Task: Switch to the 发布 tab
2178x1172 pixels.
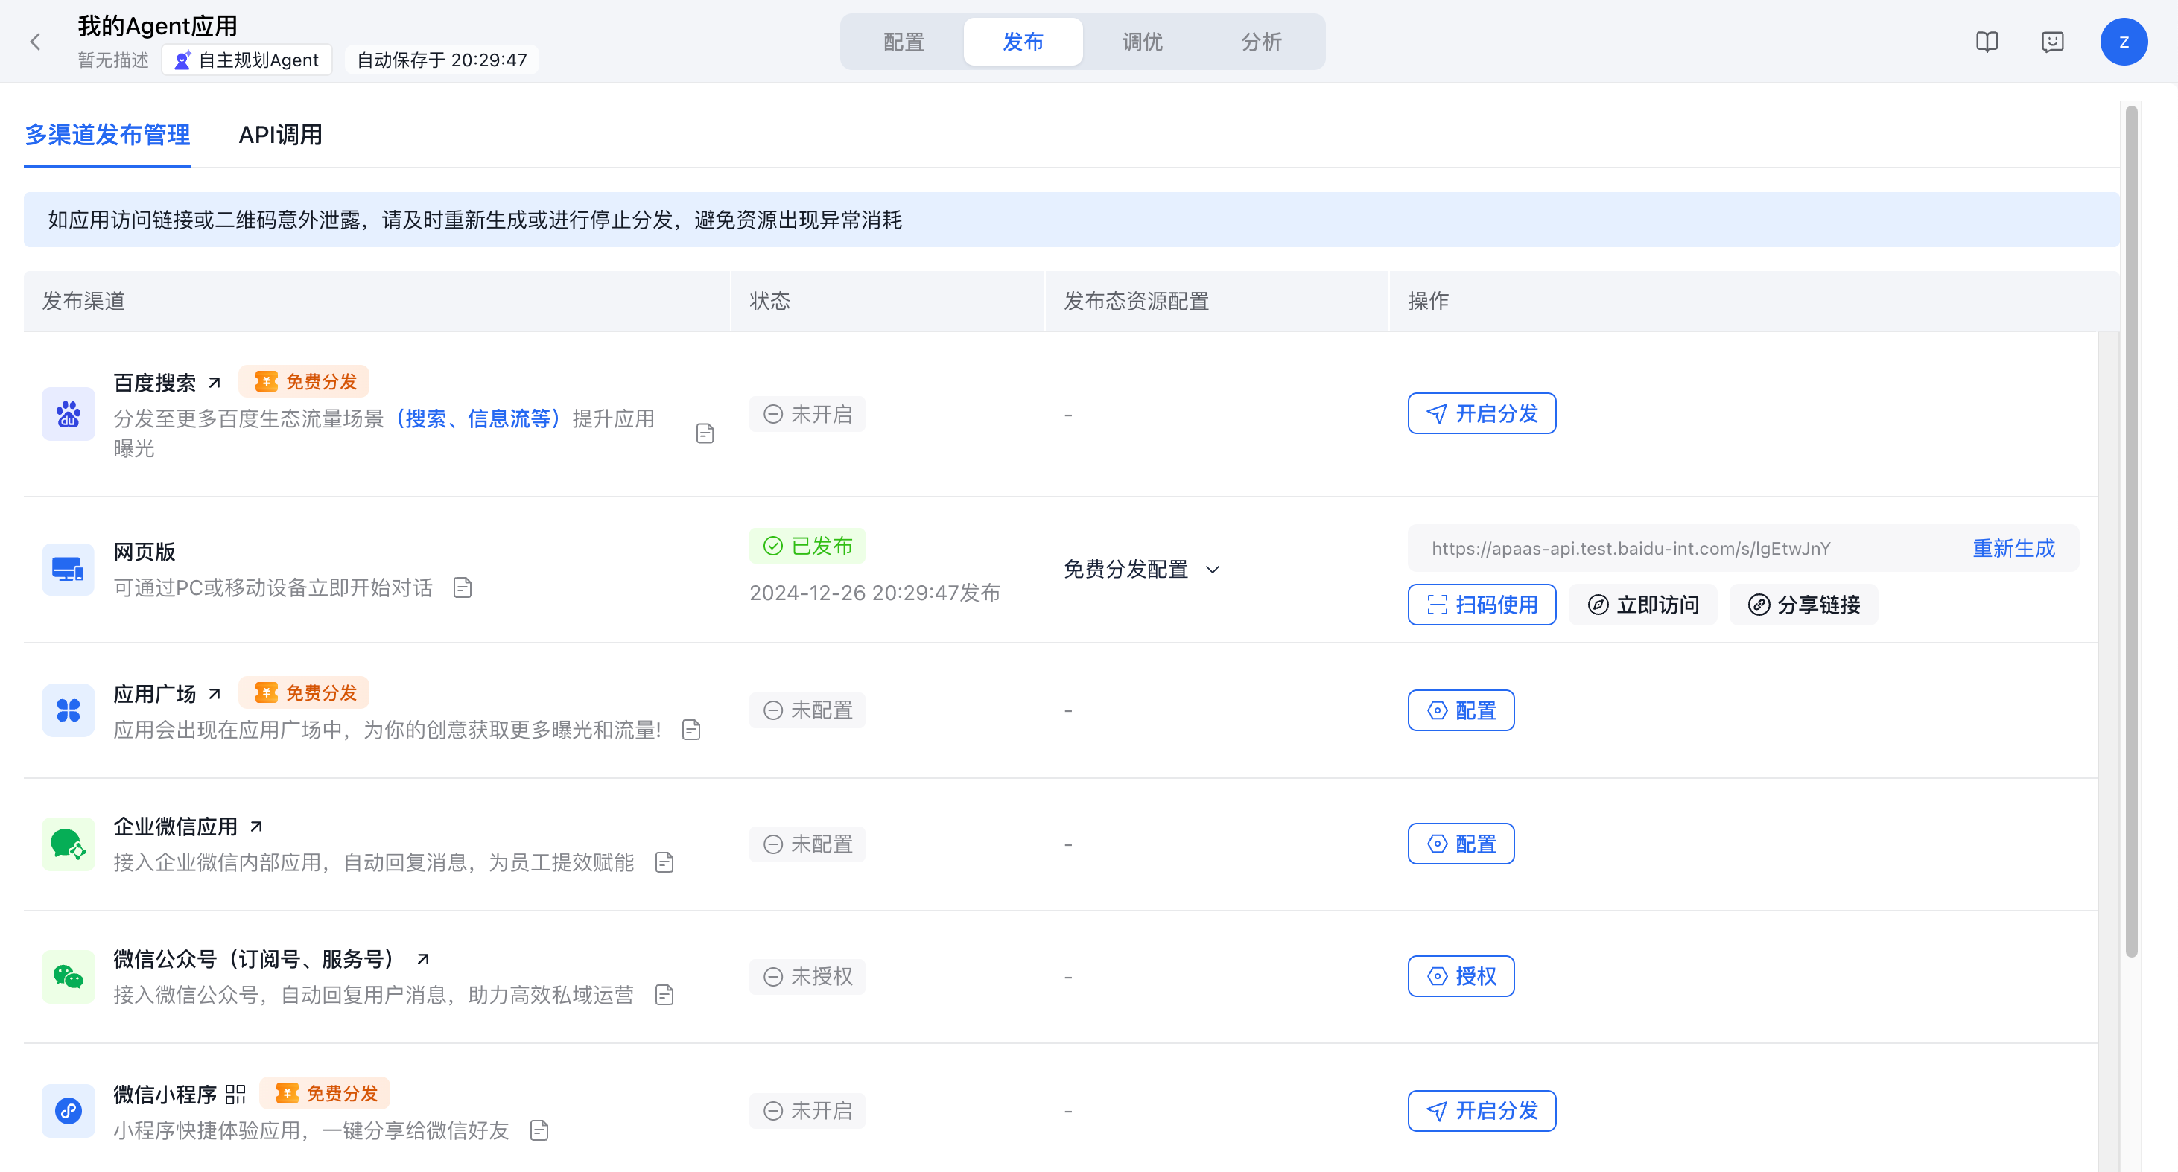Action: click(1023, 42)
